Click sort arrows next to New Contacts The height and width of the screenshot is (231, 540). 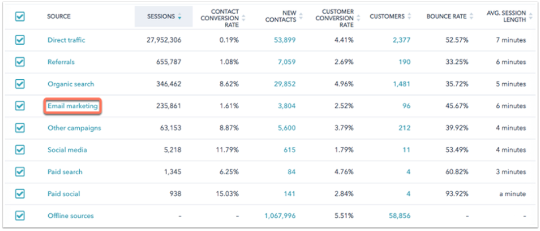301,17
